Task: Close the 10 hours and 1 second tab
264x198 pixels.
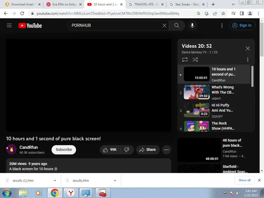Action: pyautogui.click(x=121, y=4)
